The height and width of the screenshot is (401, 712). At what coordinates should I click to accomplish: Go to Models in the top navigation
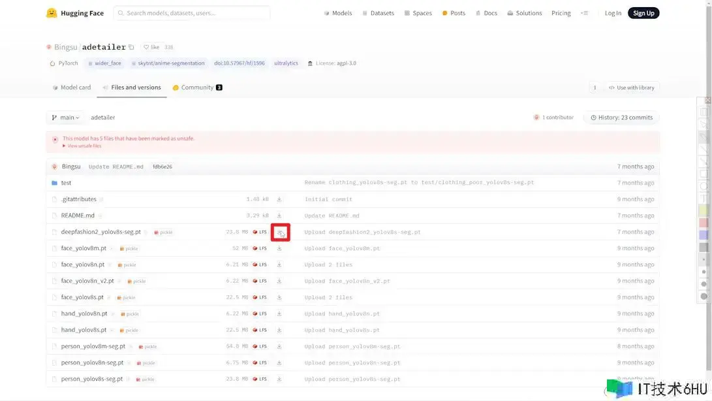[338, 13]
